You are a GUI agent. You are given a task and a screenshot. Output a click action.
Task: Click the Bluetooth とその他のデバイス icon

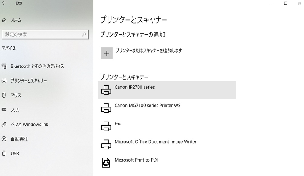point(4,66)
